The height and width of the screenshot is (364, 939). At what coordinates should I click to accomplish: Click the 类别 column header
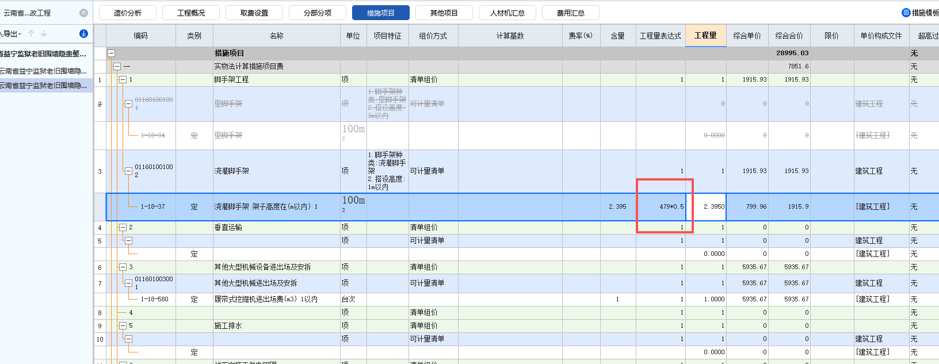click(194, 36)
